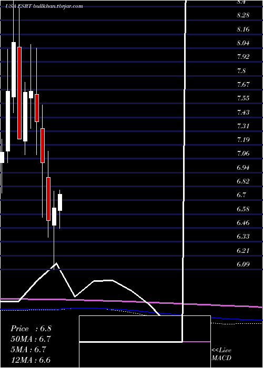Click the tallest red candlestick body

coord(19,93)
